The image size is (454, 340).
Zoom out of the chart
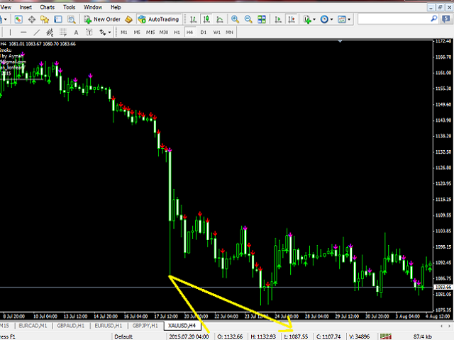click(x=248, y=19)
